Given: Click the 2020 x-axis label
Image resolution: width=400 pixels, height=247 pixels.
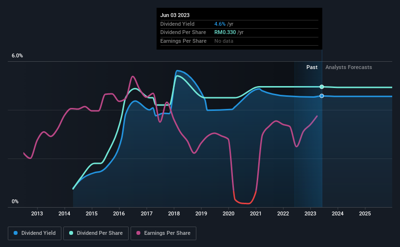Looking at the screenshot, I should tap(229, 213).
